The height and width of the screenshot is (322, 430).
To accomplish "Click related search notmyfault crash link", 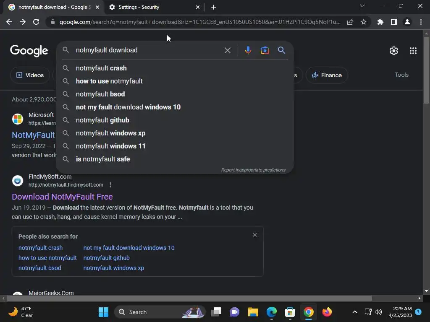I will [x=40, y=248].
